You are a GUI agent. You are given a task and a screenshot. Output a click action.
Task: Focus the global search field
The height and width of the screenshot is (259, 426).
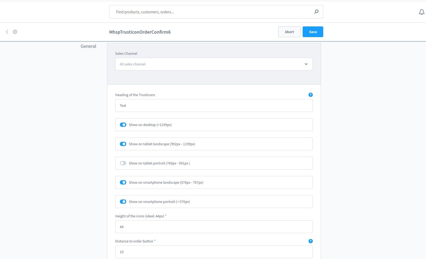point(211,12)
